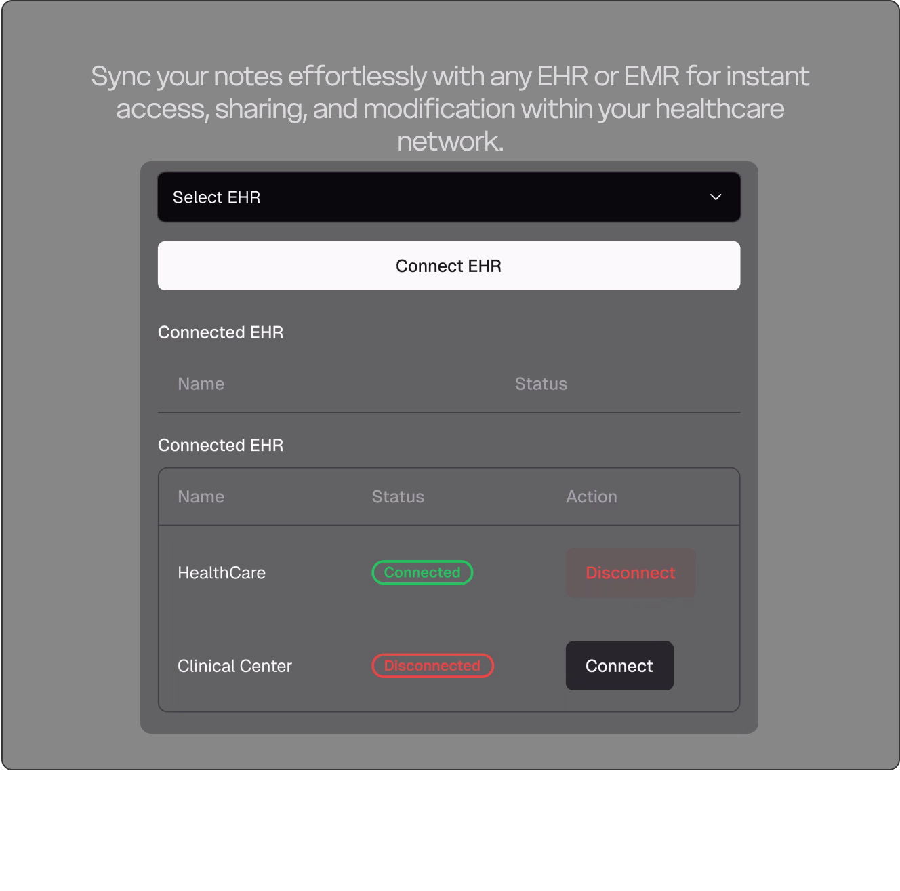Click Name header in table with Action column
Image resolution: width=900 pixels, height=891 pixels.
point(201,497)
